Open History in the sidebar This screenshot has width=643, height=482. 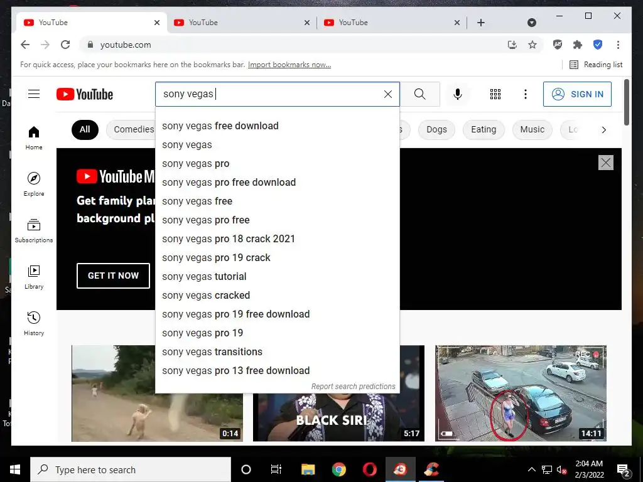(34, 323)
